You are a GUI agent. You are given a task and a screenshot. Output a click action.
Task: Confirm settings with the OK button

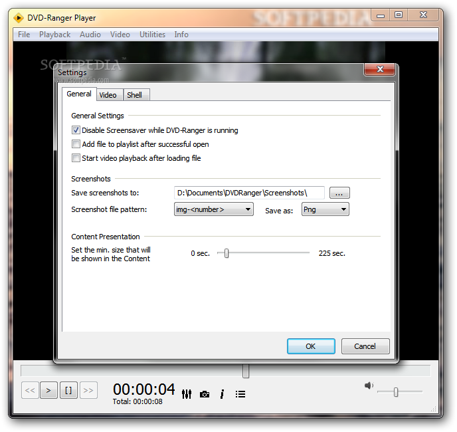[x=311, y=346]
